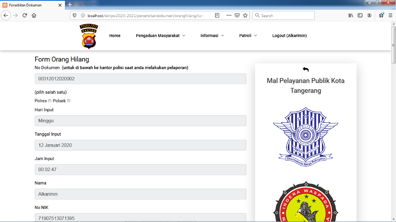Show sidebars icon in toolbar

click(360, 15)
